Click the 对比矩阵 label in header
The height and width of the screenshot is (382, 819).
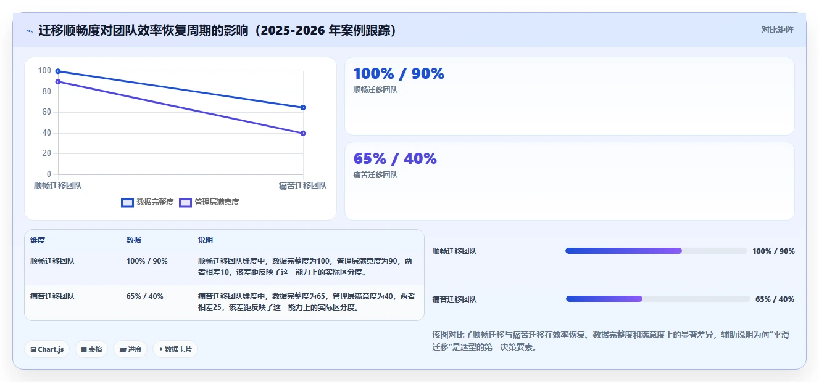coord(777,30)
